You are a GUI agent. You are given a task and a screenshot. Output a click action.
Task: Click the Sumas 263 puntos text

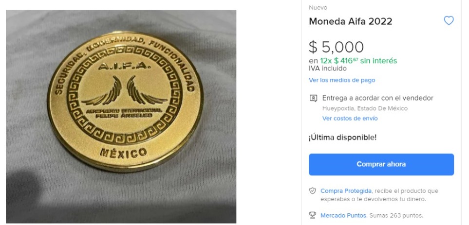tap(396, 215)
